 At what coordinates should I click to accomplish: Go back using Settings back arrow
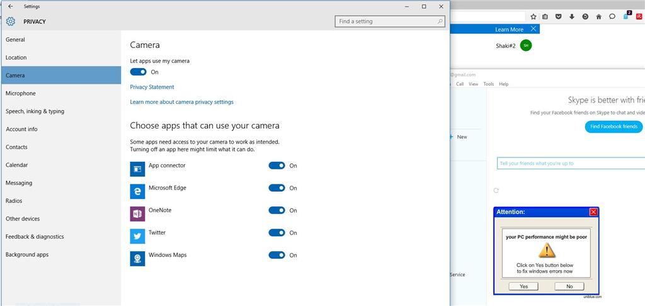click(11, 6)
